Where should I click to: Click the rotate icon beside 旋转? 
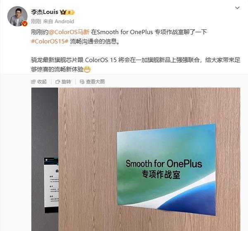point(58,82)
